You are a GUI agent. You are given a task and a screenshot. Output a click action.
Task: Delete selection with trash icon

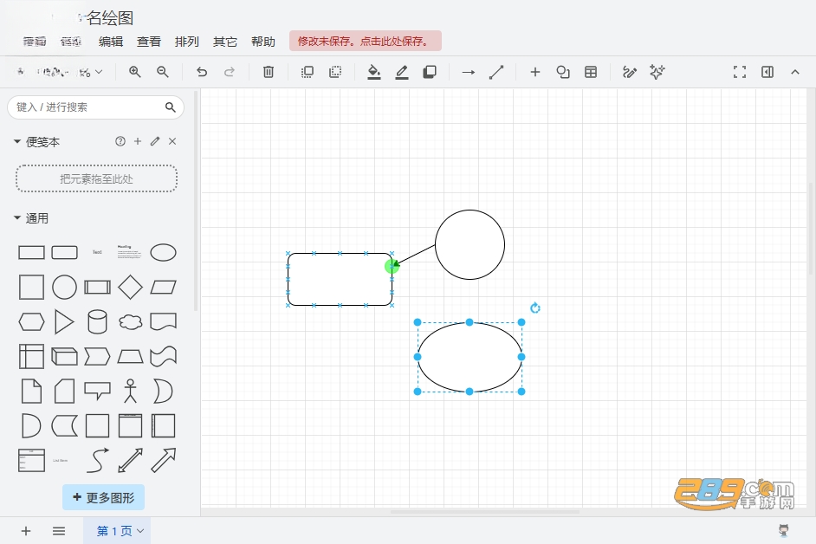(x=269, y=72)
